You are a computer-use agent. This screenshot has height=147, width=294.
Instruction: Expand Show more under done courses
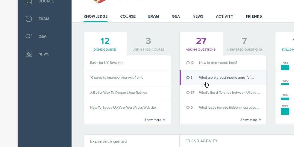coord(155,120)
